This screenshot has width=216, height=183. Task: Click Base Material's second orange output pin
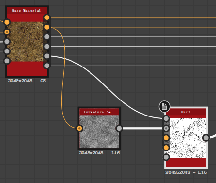47,27
